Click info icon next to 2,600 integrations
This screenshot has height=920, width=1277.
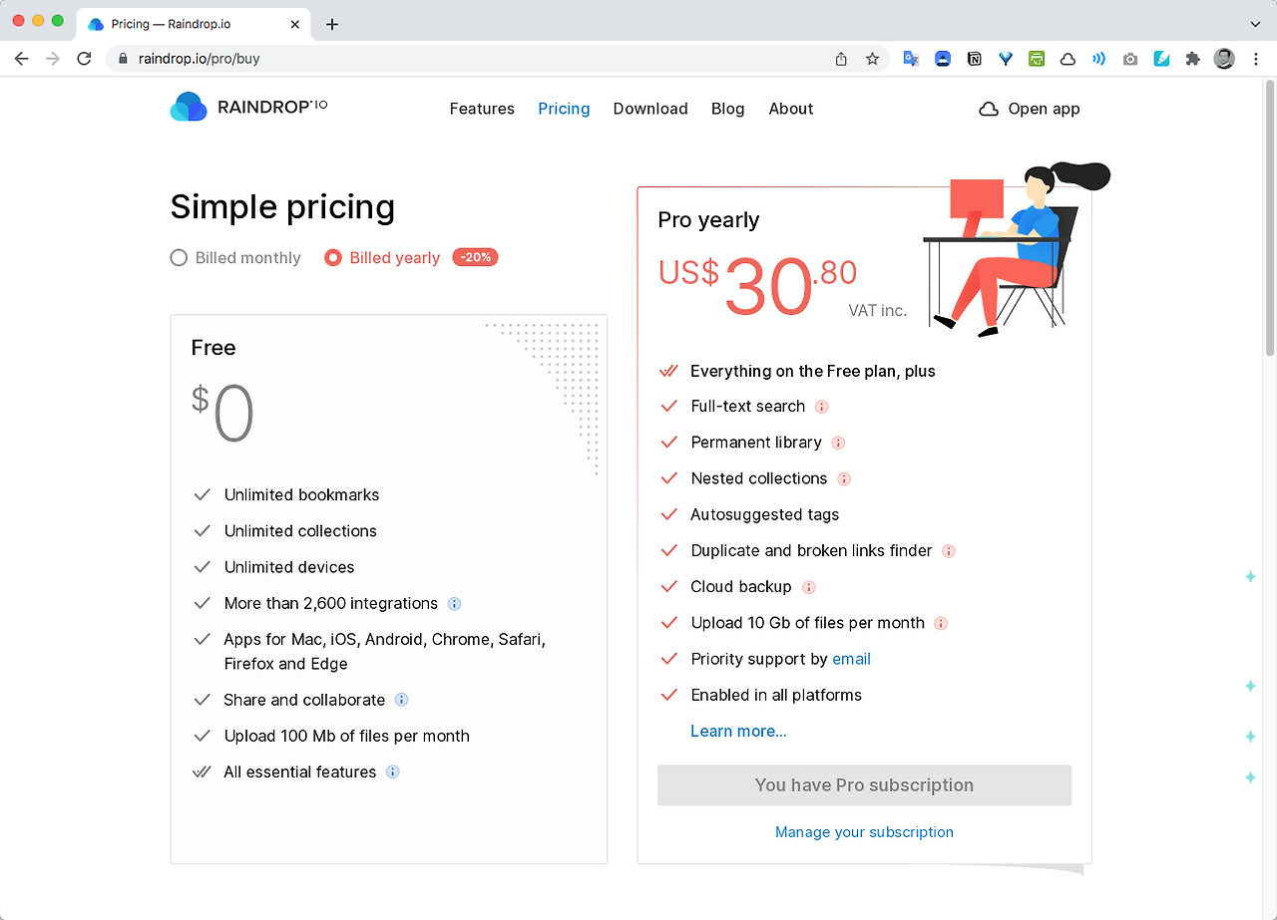(x=454, y=604)
